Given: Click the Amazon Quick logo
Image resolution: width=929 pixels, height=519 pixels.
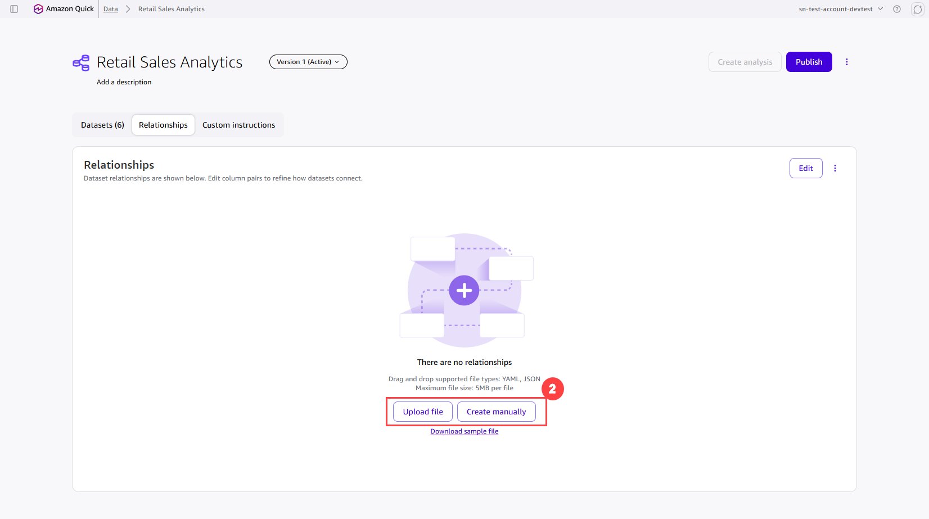Looking at the screenshot, I should [64, 9].
